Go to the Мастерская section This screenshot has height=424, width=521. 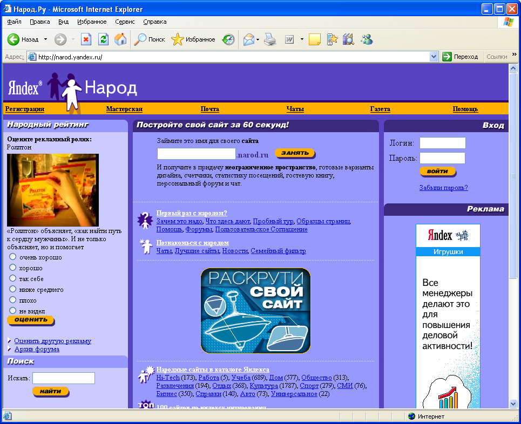[x=124, y=109]
